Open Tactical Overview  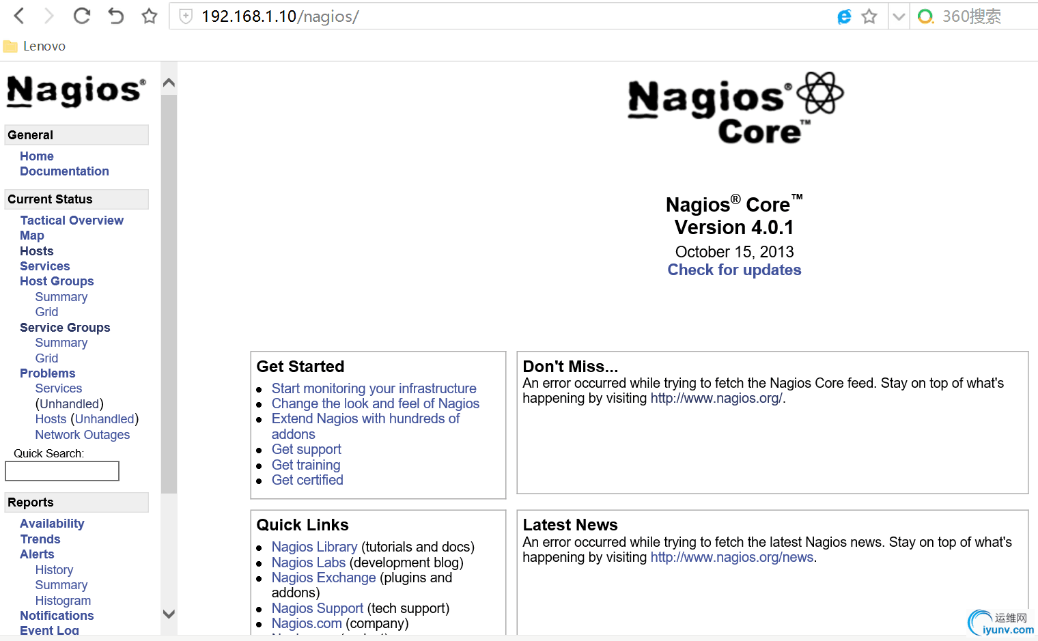(x=72, y=220)
